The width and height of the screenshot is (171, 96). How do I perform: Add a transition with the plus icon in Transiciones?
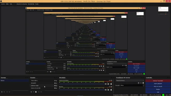pos(138,83)
